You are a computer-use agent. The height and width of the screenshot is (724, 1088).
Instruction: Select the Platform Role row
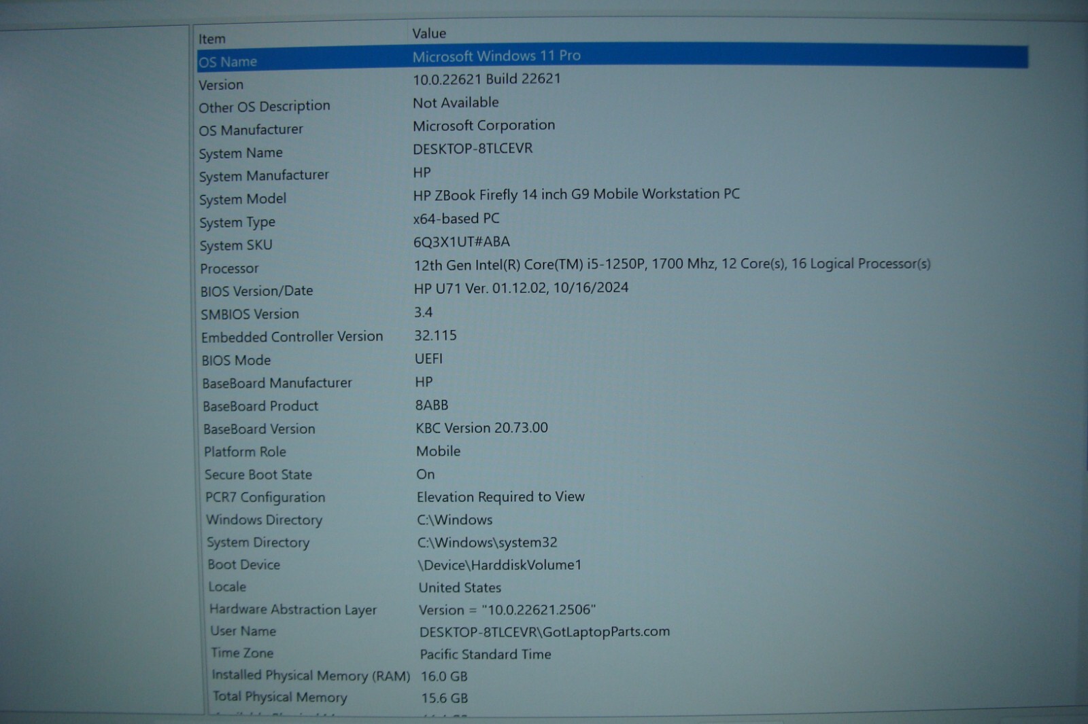[245, 452]
